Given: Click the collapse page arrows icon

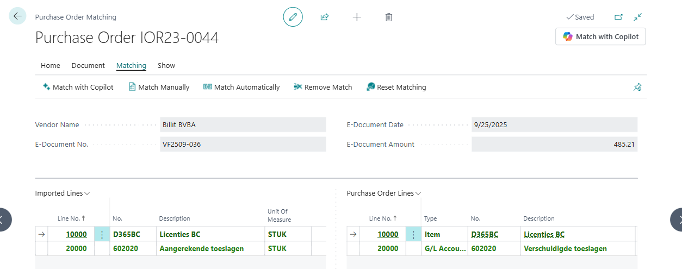Looking at the screenshot, I should tap(638, 17).
